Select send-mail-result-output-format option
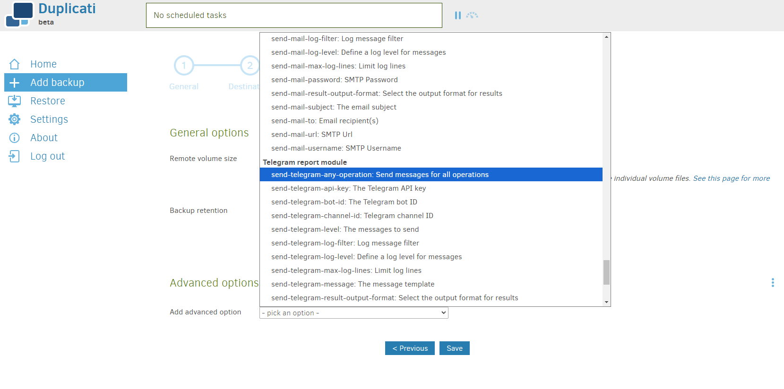784x389 pixels. [x=431, y=93]
